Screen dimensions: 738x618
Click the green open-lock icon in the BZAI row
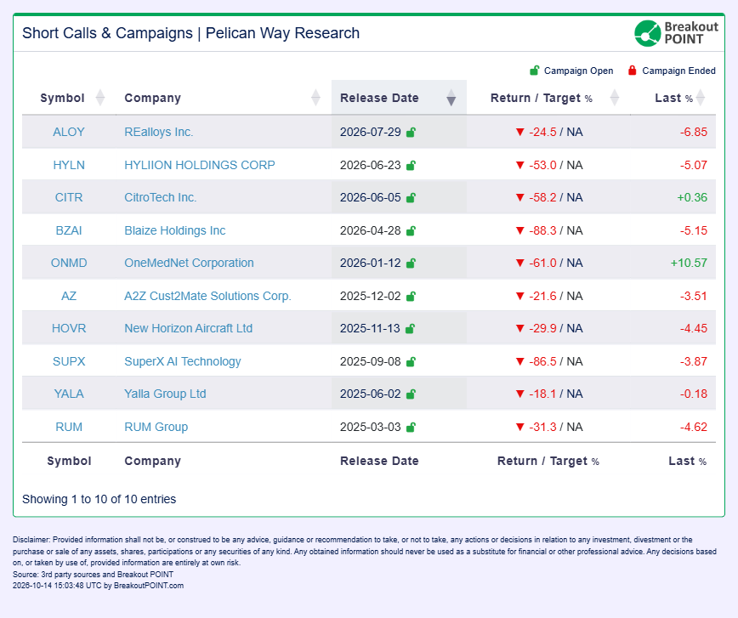coord(411,230)
